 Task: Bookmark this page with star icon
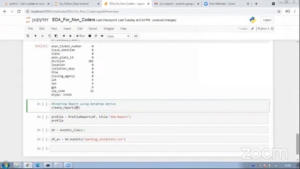tap(279, 11)
